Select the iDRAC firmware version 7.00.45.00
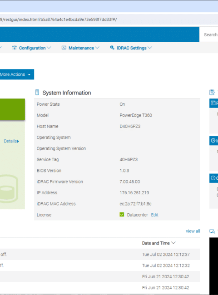This screenshot has width=218, height=295. (130, 182)
